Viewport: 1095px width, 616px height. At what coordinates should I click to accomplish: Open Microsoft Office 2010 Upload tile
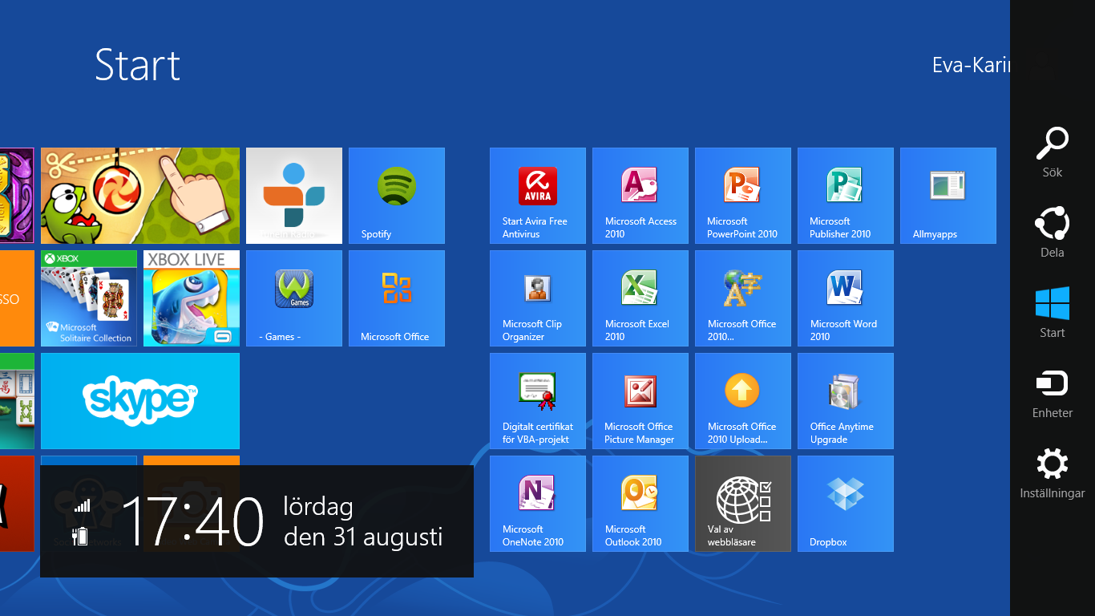[743, 401]
